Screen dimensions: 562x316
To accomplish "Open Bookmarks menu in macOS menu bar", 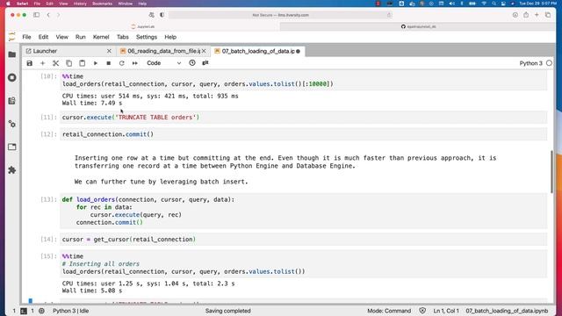I will tap(102, 4).
